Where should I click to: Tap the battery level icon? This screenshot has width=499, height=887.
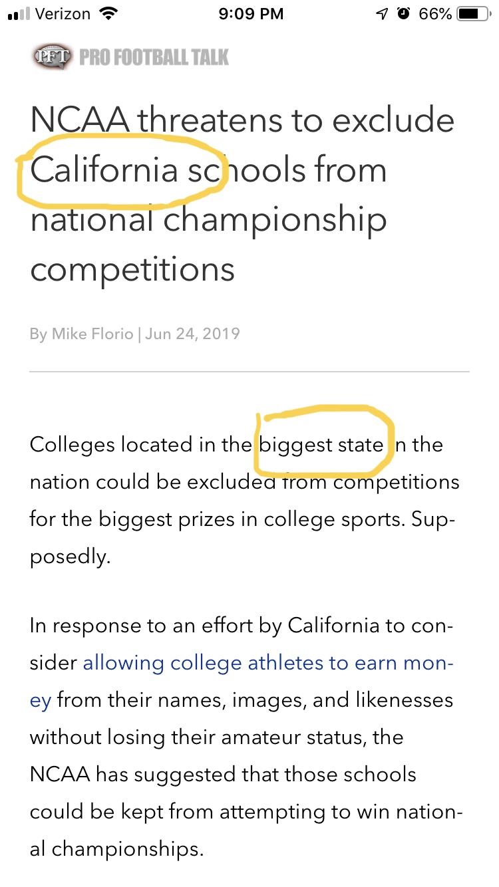tap(473, 14)
